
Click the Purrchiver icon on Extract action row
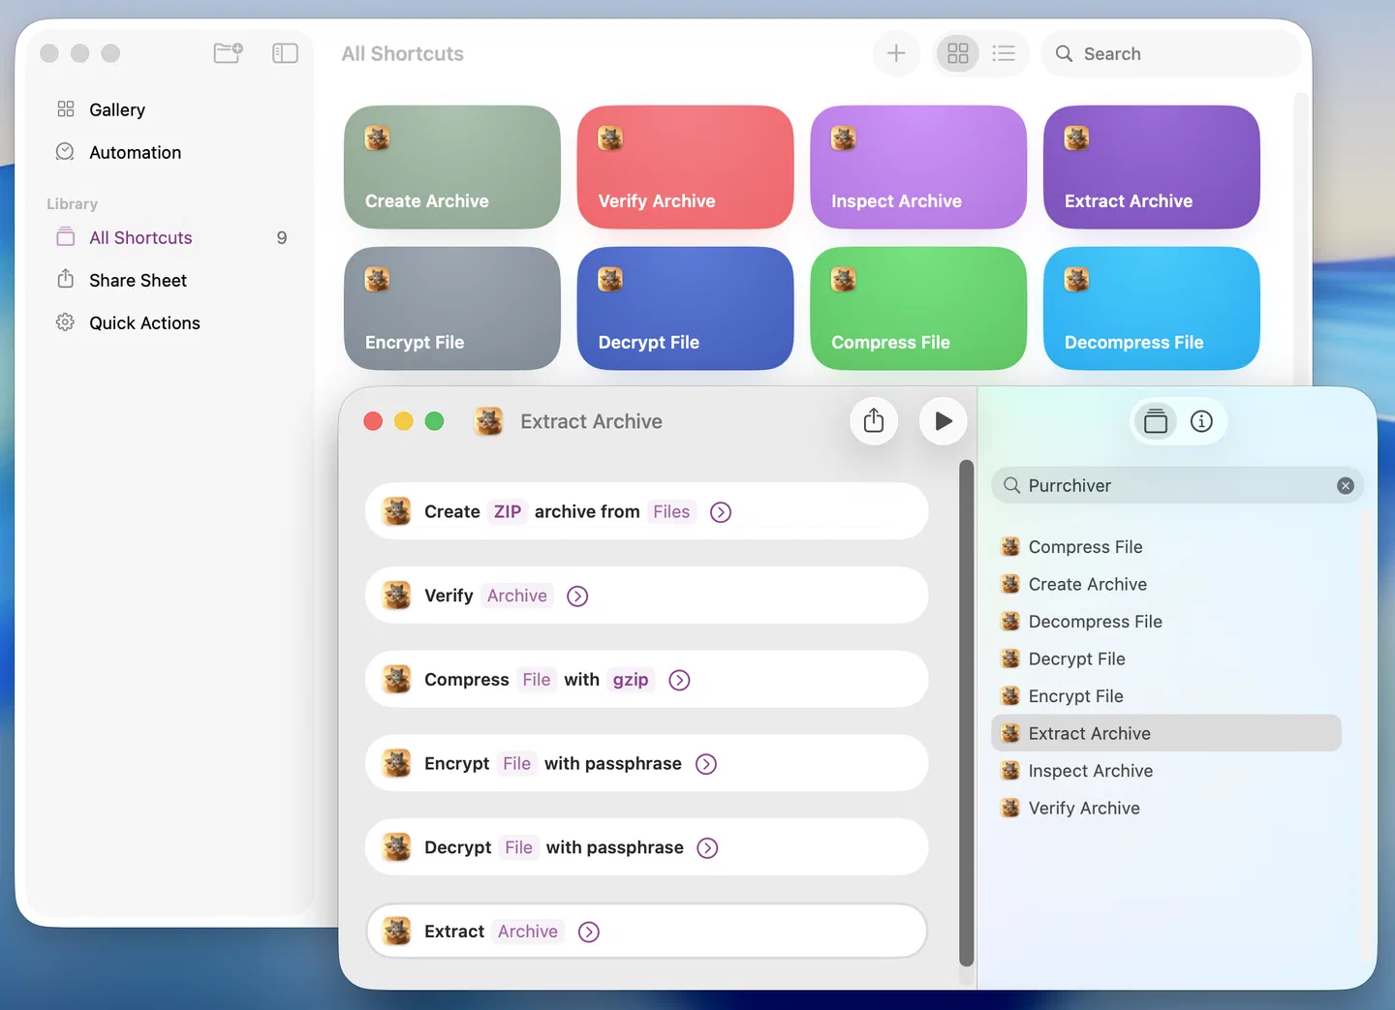click(396, 932)
